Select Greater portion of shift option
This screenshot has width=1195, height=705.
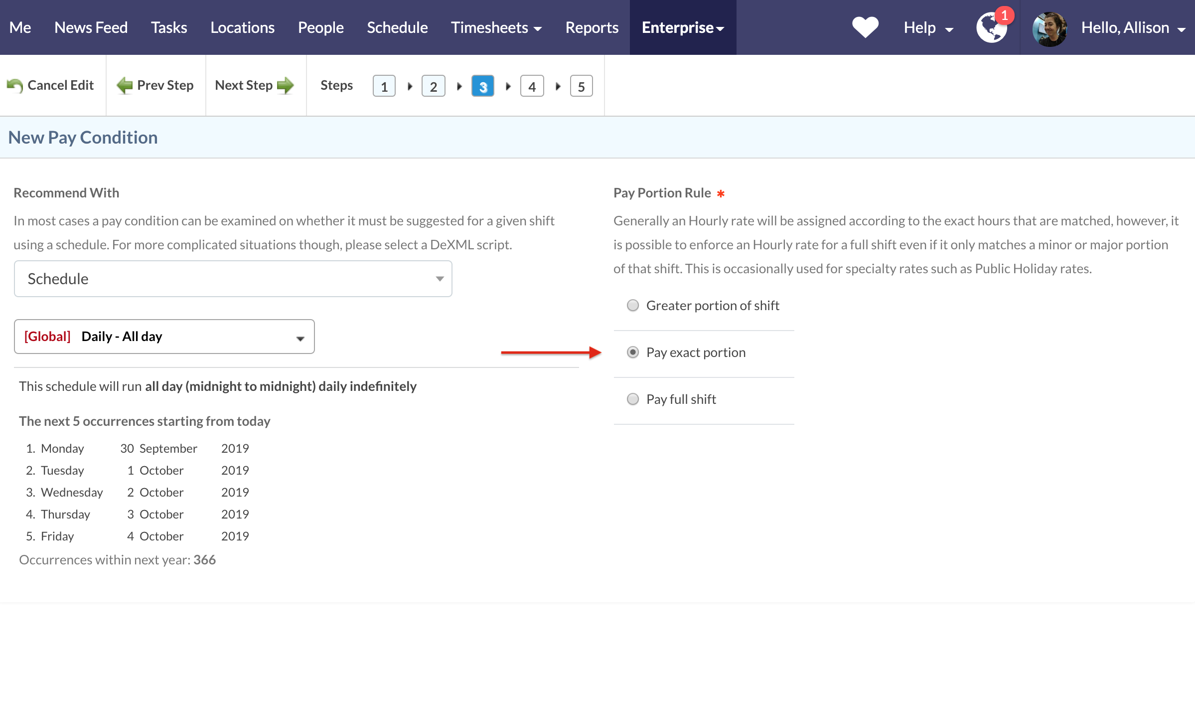(632, 305)
